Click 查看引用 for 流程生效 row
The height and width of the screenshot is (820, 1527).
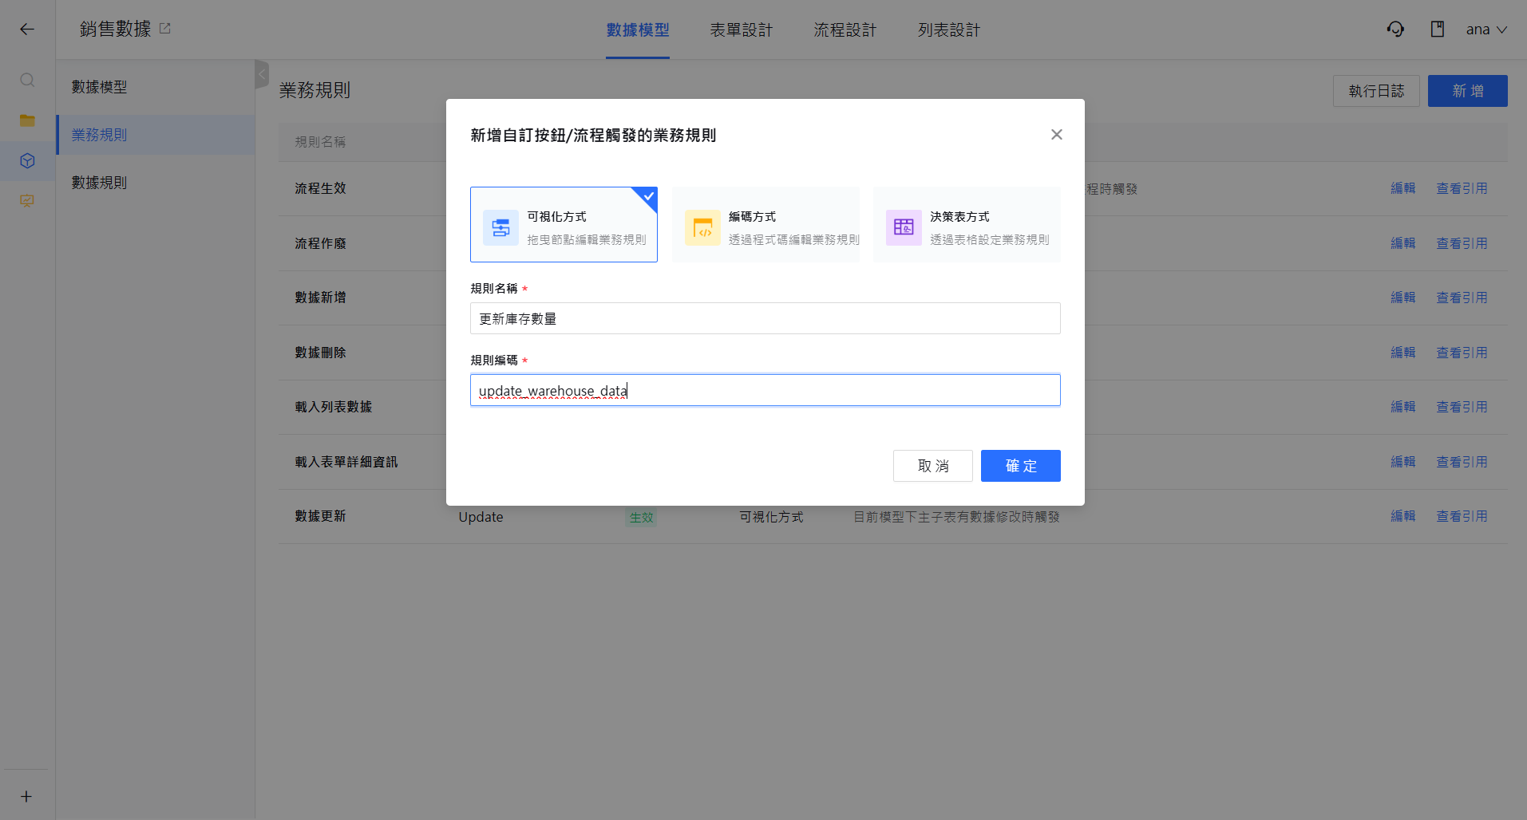[x=1462, y=188]
